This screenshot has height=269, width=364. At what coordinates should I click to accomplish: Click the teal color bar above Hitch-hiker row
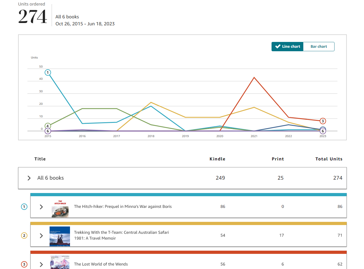pyautogui.click(x=188, y=194)
